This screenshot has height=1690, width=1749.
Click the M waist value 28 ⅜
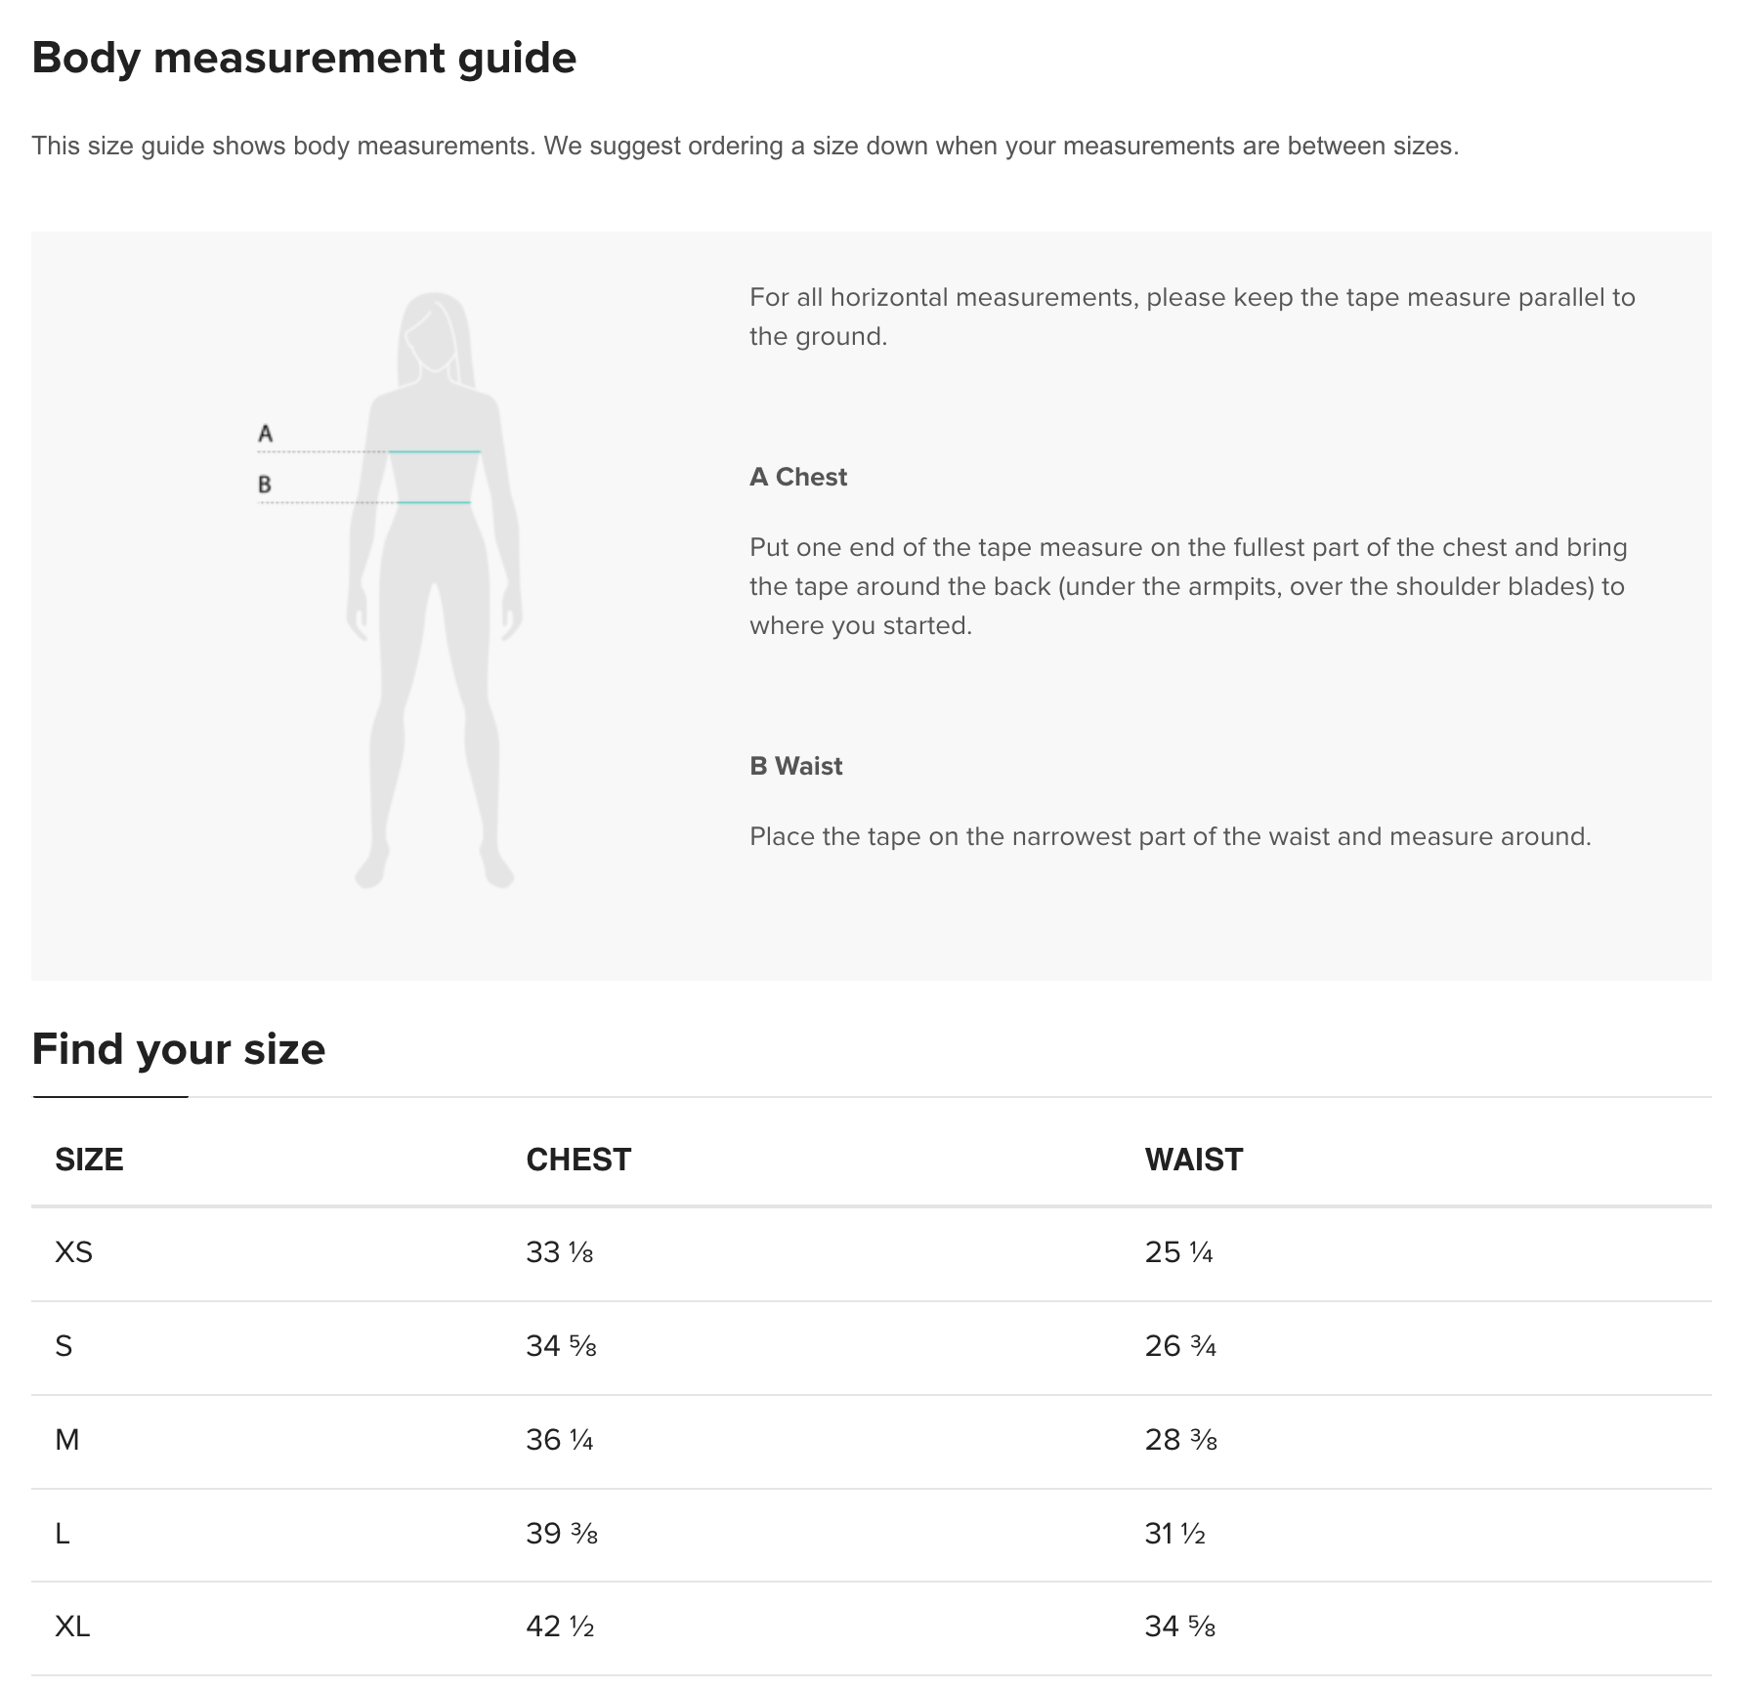tap(1180, 1440)
